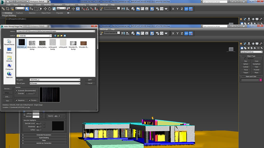This screenshot has height=148, width=264.
Task: Select the Override gamma radio button
Action: click(17, 93)
